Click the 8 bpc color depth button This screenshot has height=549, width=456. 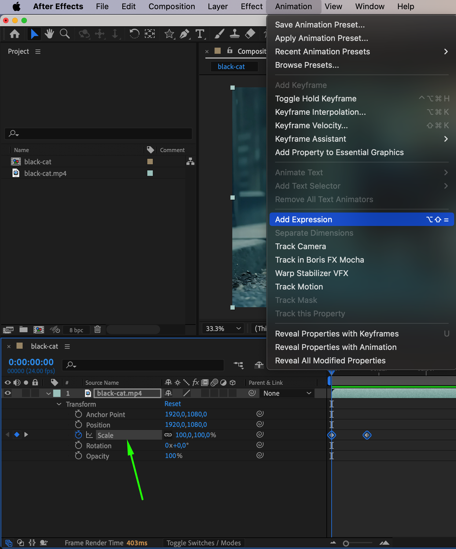click(76, 330)
